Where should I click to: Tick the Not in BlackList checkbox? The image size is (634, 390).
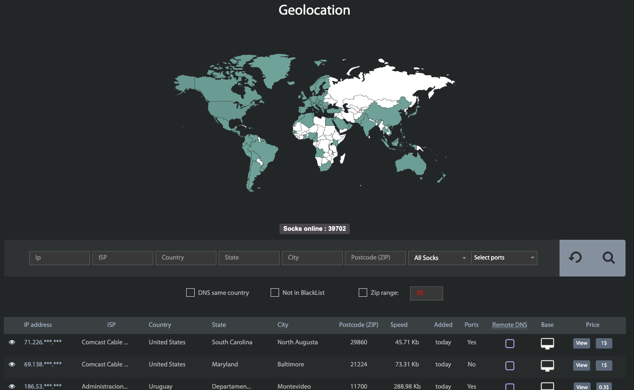tap(275, 292)
